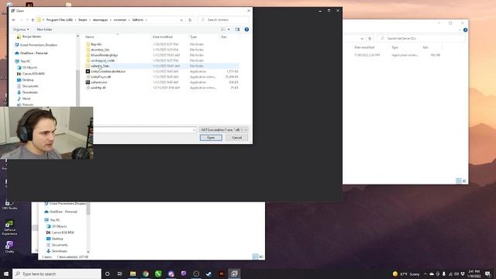The height and width of the screenshot is (279, 496).
Task: Open Steam from the taskbar
Action: point(208,274)
